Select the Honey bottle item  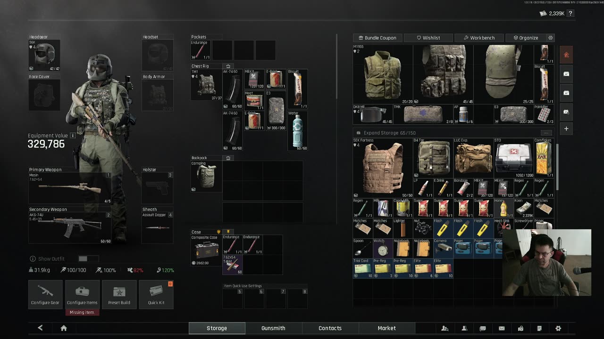503,208
